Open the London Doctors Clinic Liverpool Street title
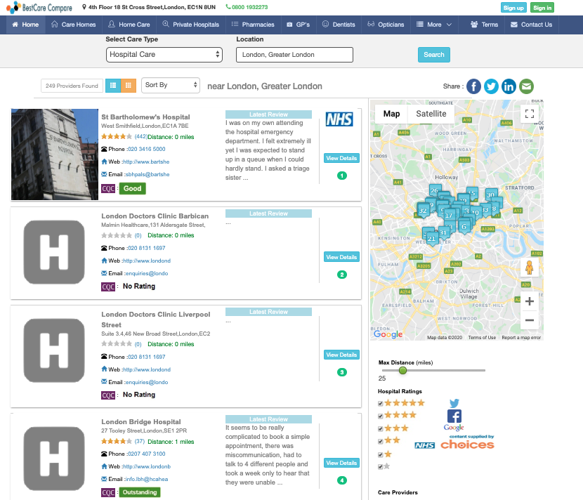 pos(156,320)
